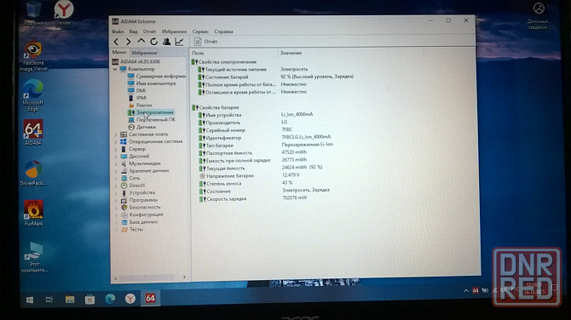The height and width of the screenshot is (320, 571).
Task: Open File Explorer from the taskbar
Action: 70,300
